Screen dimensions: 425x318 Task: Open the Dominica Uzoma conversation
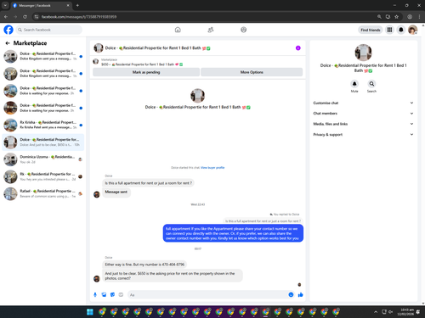click(43, 159)
